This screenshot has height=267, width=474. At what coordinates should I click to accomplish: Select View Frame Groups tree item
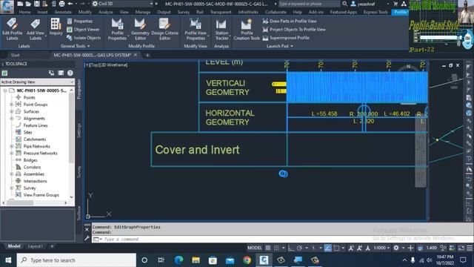(x=41, y=195)
